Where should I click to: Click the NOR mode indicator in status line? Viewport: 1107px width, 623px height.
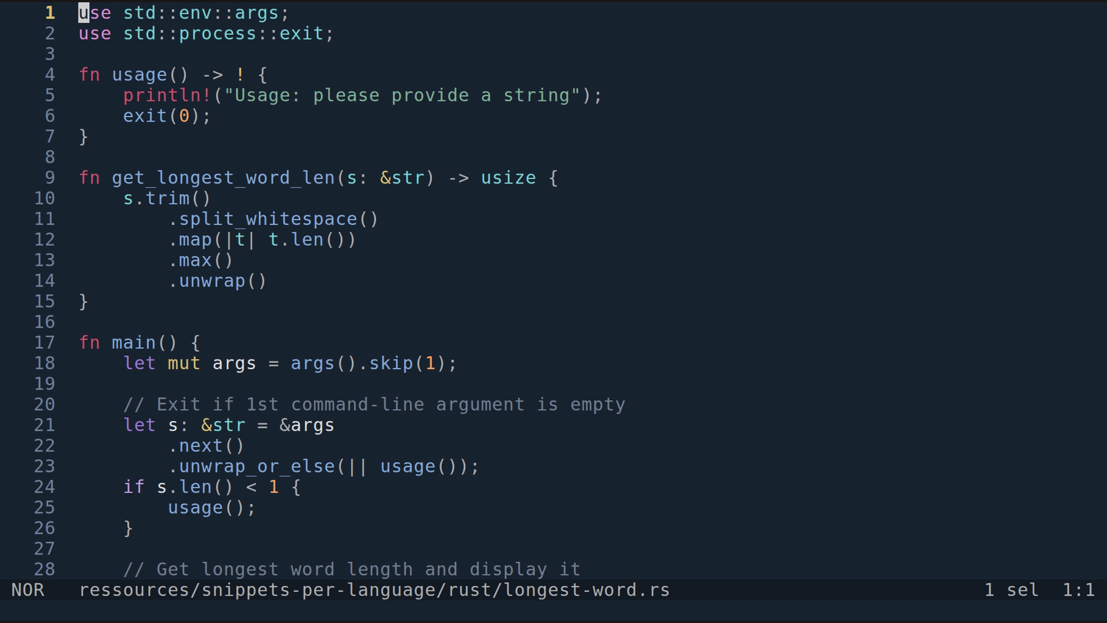(28, 590)
